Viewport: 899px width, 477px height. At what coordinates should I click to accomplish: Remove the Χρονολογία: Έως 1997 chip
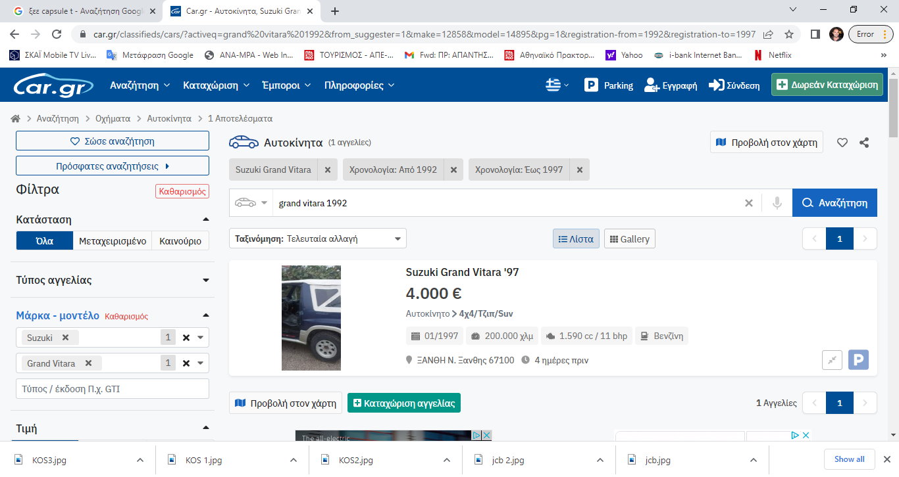click(580, 170)
